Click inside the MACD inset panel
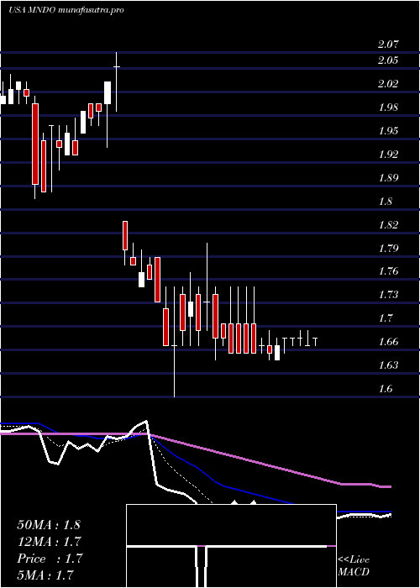Viewport: 420px width, 588px height. pyautogui.click(x=231, y=546)
